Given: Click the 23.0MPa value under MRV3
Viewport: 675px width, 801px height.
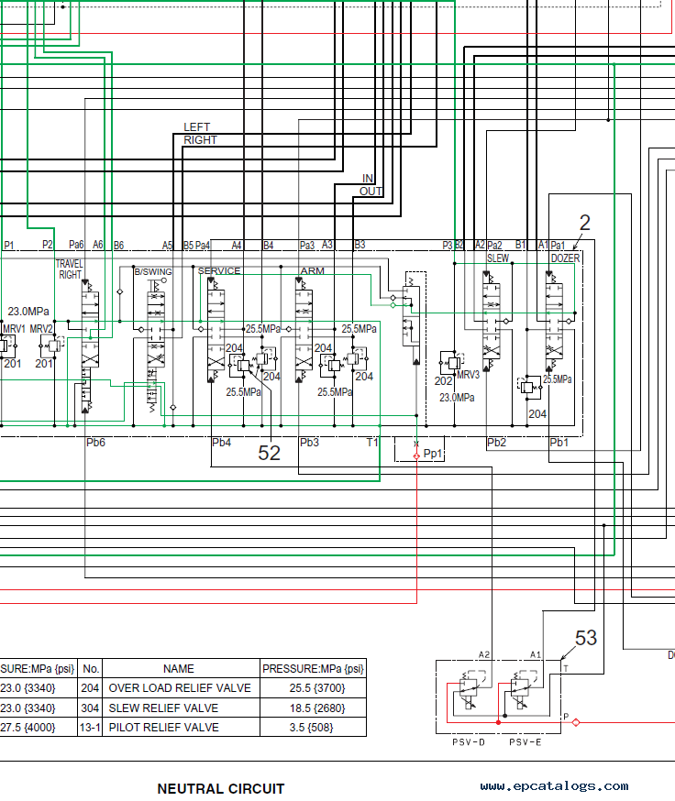Looking at the screenshot, I should (x=457, y=398).
